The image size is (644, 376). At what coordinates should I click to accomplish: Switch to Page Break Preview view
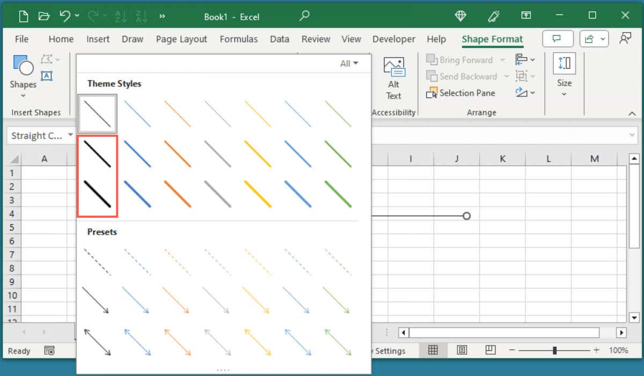click(489, 350)
